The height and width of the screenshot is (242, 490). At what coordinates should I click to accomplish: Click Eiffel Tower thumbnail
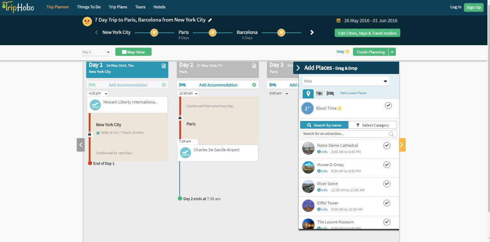pyautogui.click(x=308, y=206)
